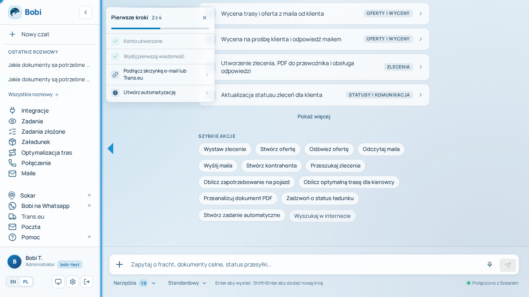Click Pokaż więcej link
The width and height of the screenshot is (529, 297).
point(314,116)
